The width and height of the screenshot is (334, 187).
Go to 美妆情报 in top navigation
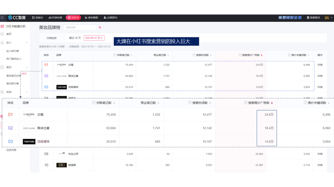pyautogui.click(x=91, y=18)
